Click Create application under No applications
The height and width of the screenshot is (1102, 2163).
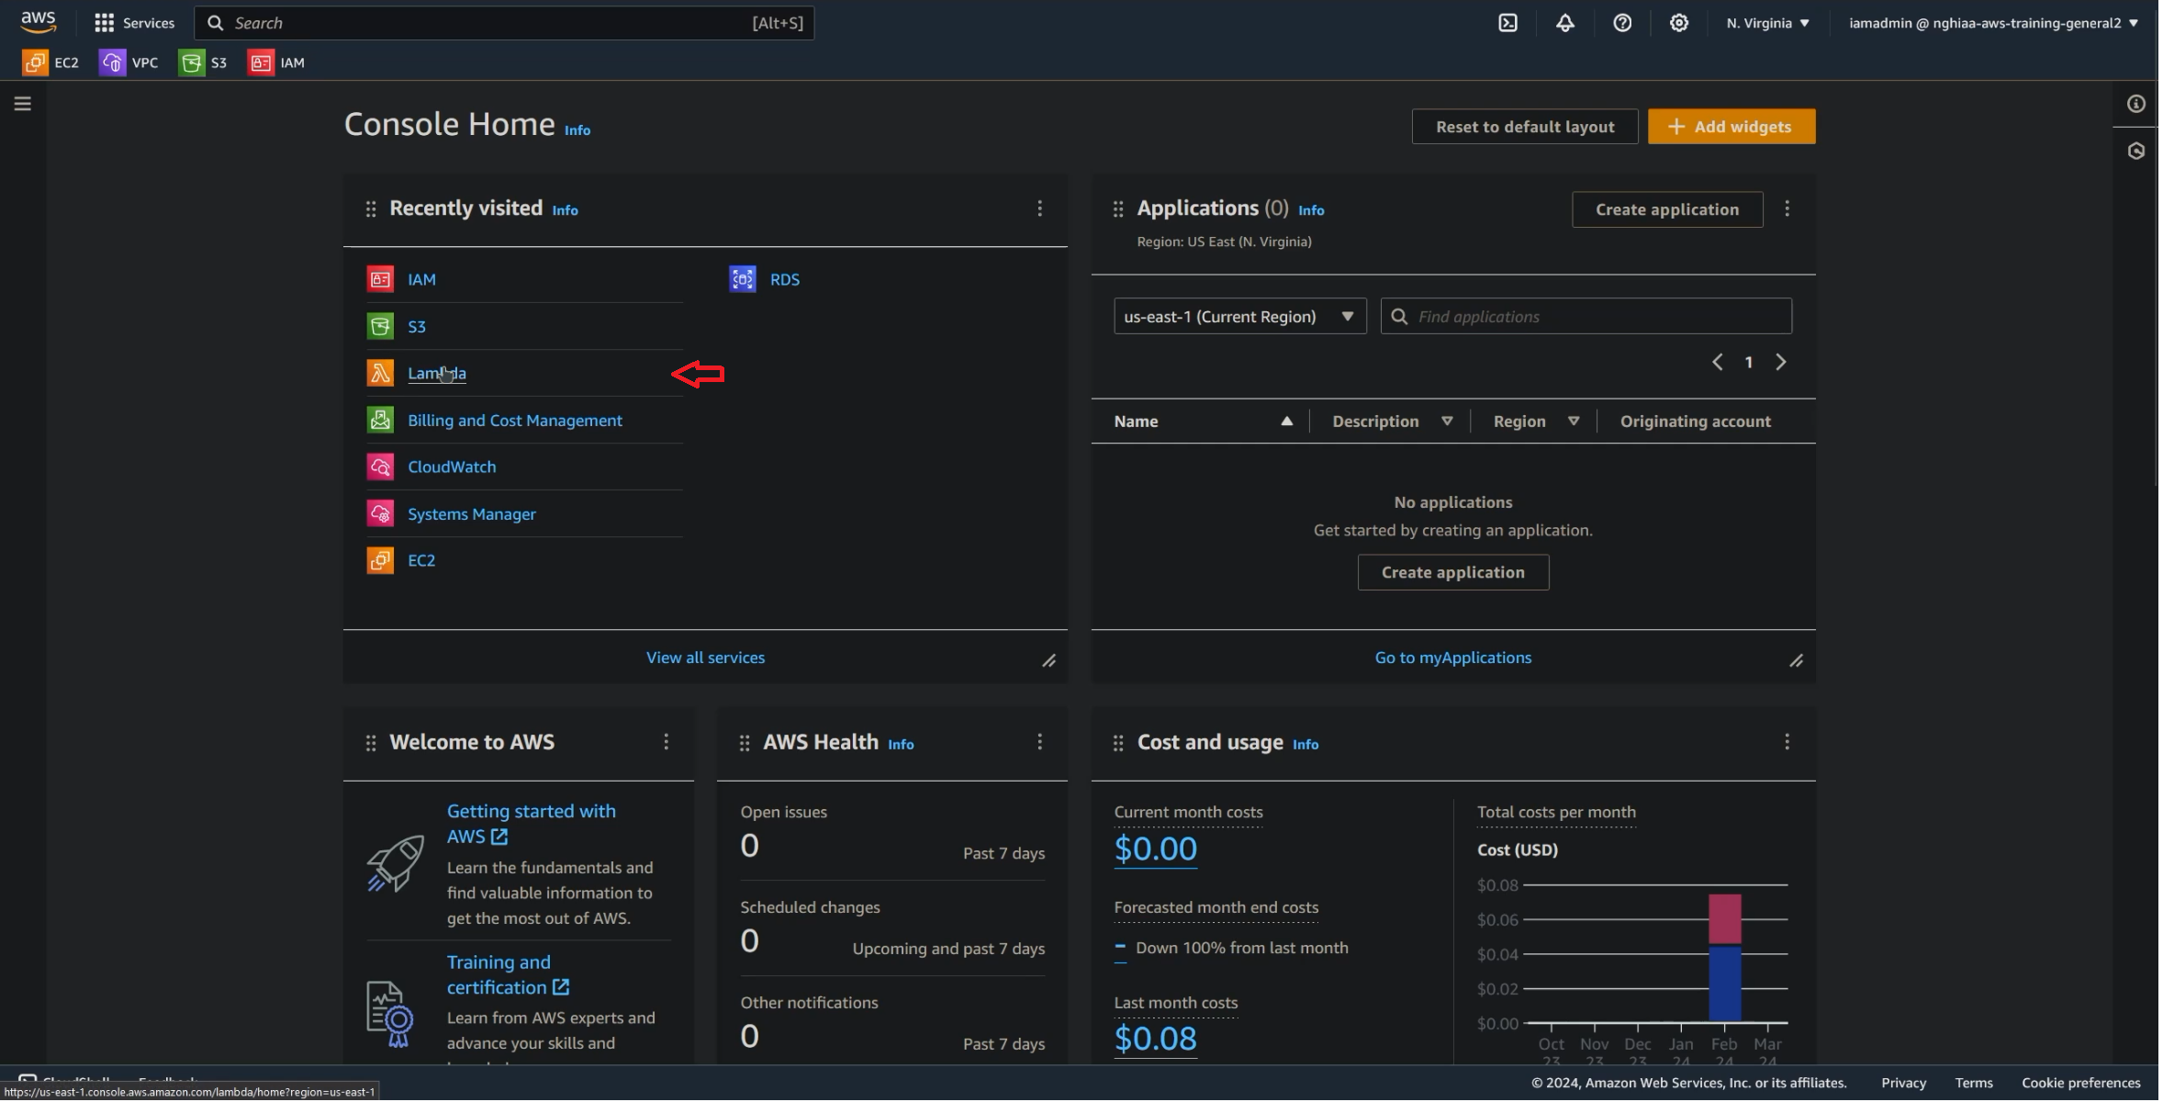1453,572
